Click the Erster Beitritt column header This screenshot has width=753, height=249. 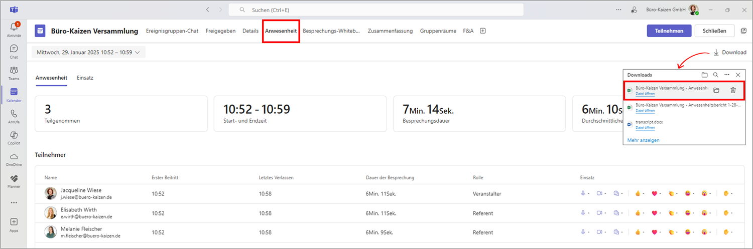coord(165,177)
